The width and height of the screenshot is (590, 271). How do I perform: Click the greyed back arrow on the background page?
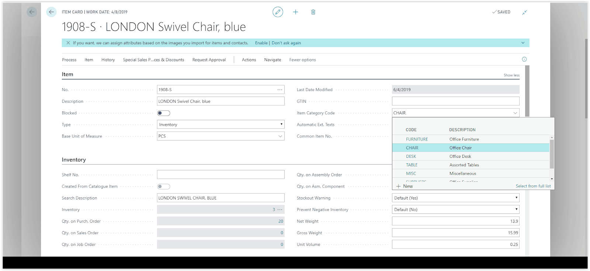[32, 12]
